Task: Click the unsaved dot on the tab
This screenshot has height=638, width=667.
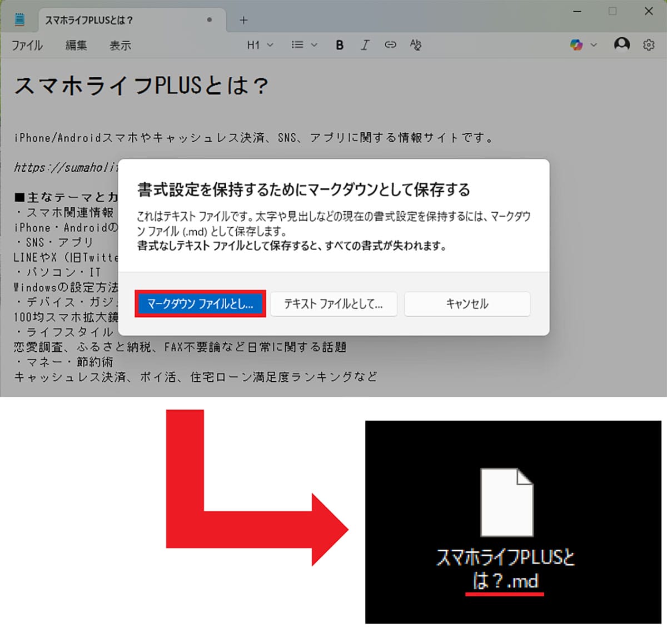Action: click(209, 20)
